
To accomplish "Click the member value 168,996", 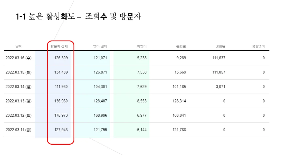I will coord(100,115).
